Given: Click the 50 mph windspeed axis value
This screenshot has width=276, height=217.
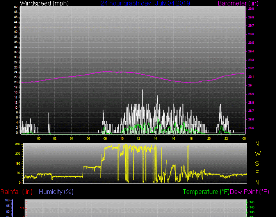Looking at the screenshot, I should click(x=16, y=7).
